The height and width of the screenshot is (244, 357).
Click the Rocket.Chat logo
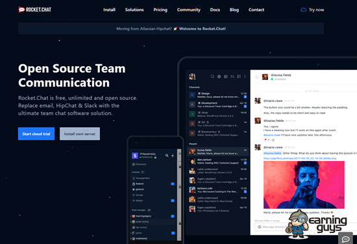35,10
